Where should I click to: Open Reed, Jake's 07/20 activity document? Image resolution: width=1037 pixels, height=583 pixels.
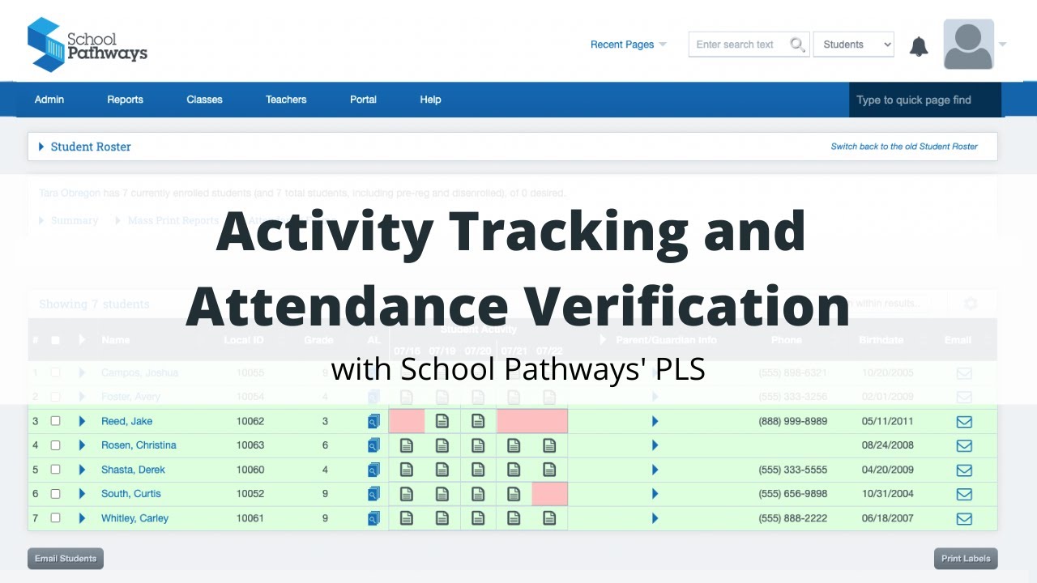[x=478, y=421]
